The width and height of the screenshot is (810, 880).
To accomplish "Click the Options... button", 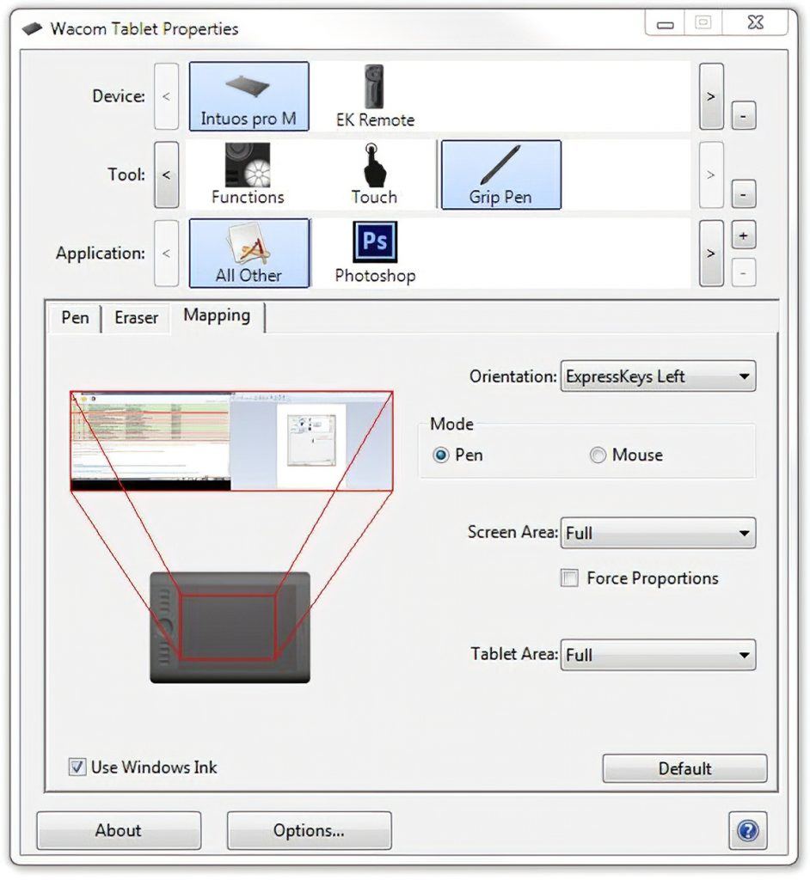I will (x=309, y=830).
